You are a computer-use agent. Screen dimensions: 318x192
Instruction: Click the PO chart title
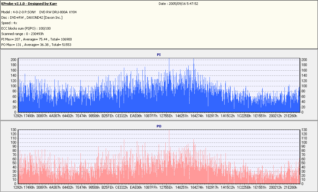(159, 126)
